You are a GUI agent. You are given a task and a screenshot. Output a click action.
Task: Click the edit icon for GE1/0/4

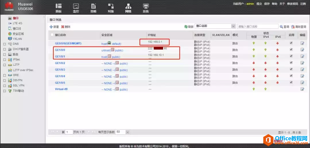click(x=302, y=76)
